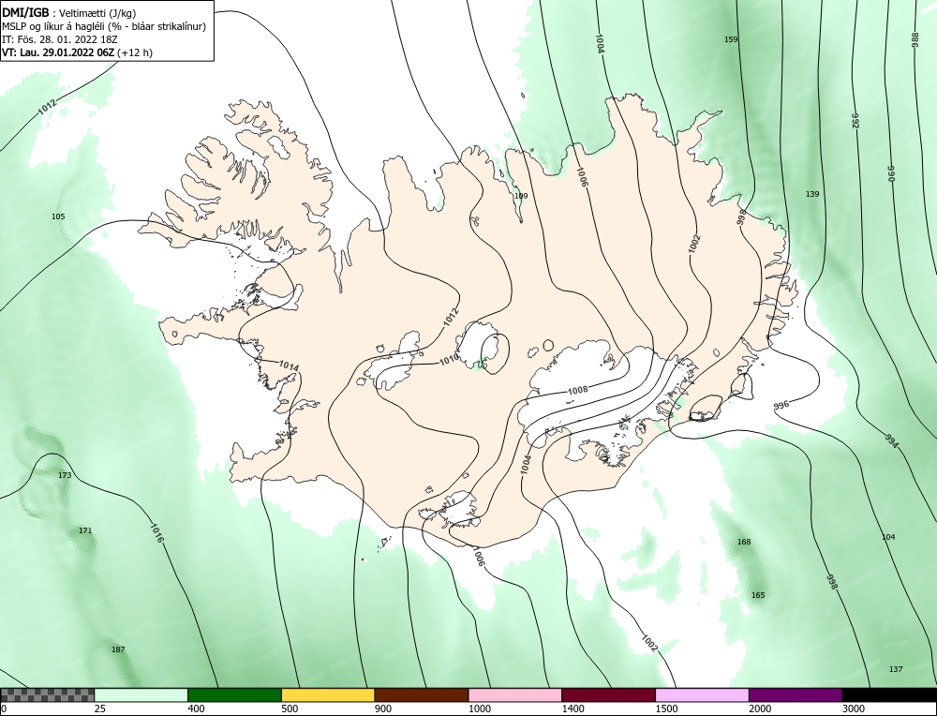The image size is (937, 716).
Task: Click the 992 isobar label
Action: [855, 121]
